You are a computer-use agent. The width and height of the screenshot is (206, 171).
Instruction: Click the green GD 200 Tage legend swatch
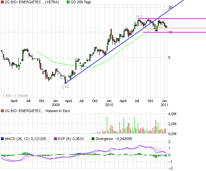click(69, 2)
